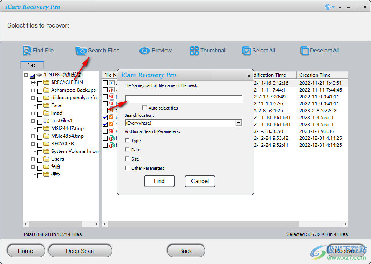Expand the Users tree node

point(33,159)
